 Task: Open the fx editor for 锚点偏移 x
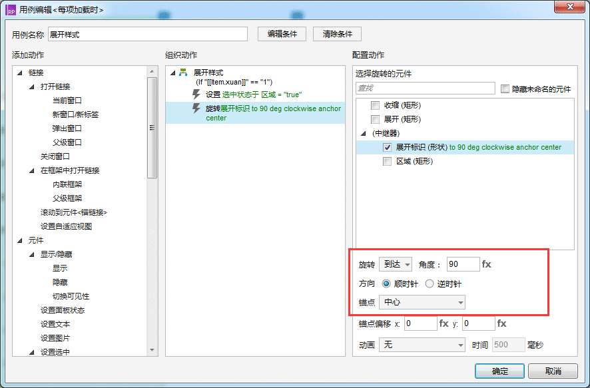(444, 323)
